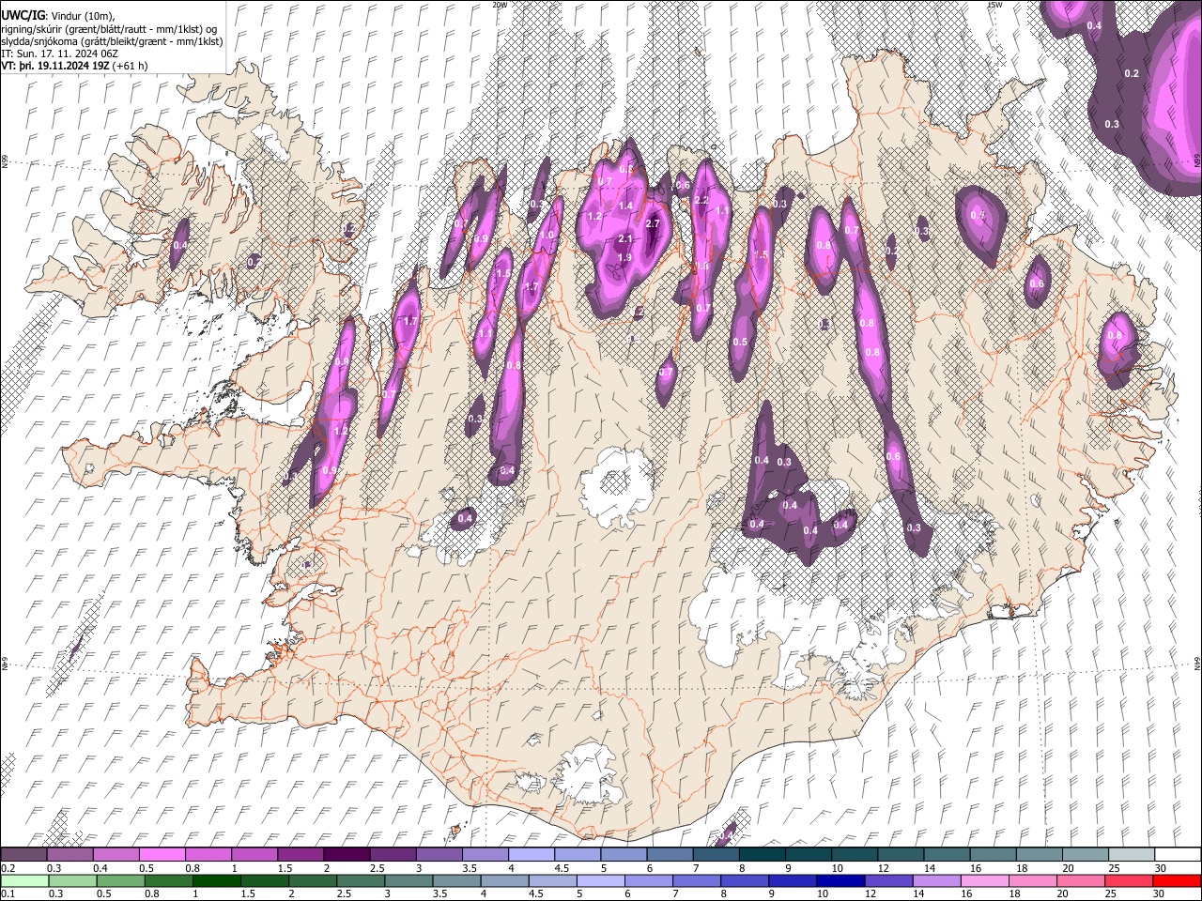Pick the snow legend pink swatch between 0.5 and 0.8

pyautogui.click(x=164, y=855)
